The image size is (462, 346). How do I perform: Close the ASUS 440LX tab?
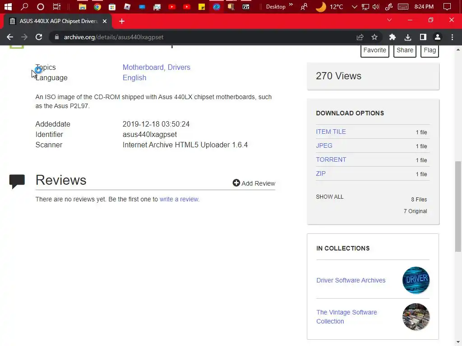pyautogui.click(x=105, y=21)
